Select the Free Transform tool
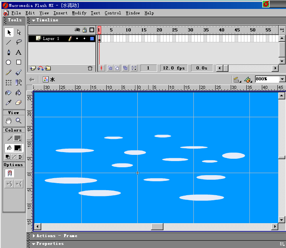 (x=9, y=83)
